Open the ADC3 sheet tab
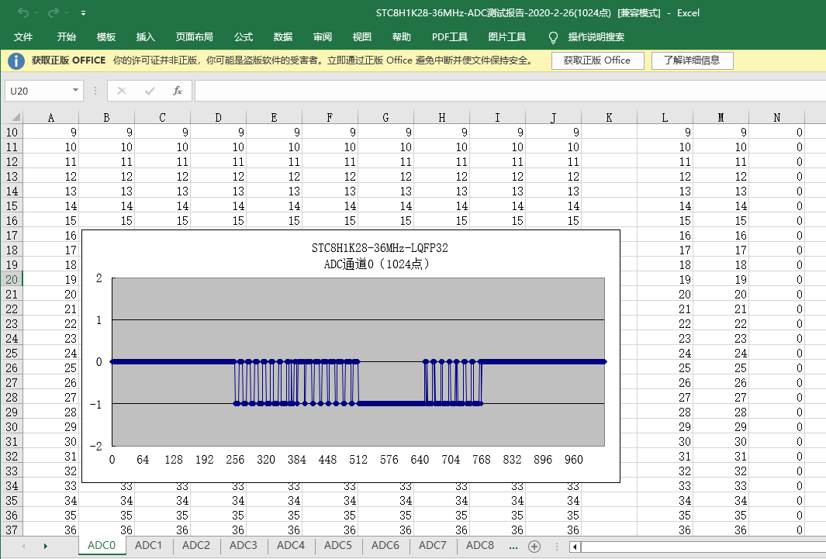 (x=244, y=545)
